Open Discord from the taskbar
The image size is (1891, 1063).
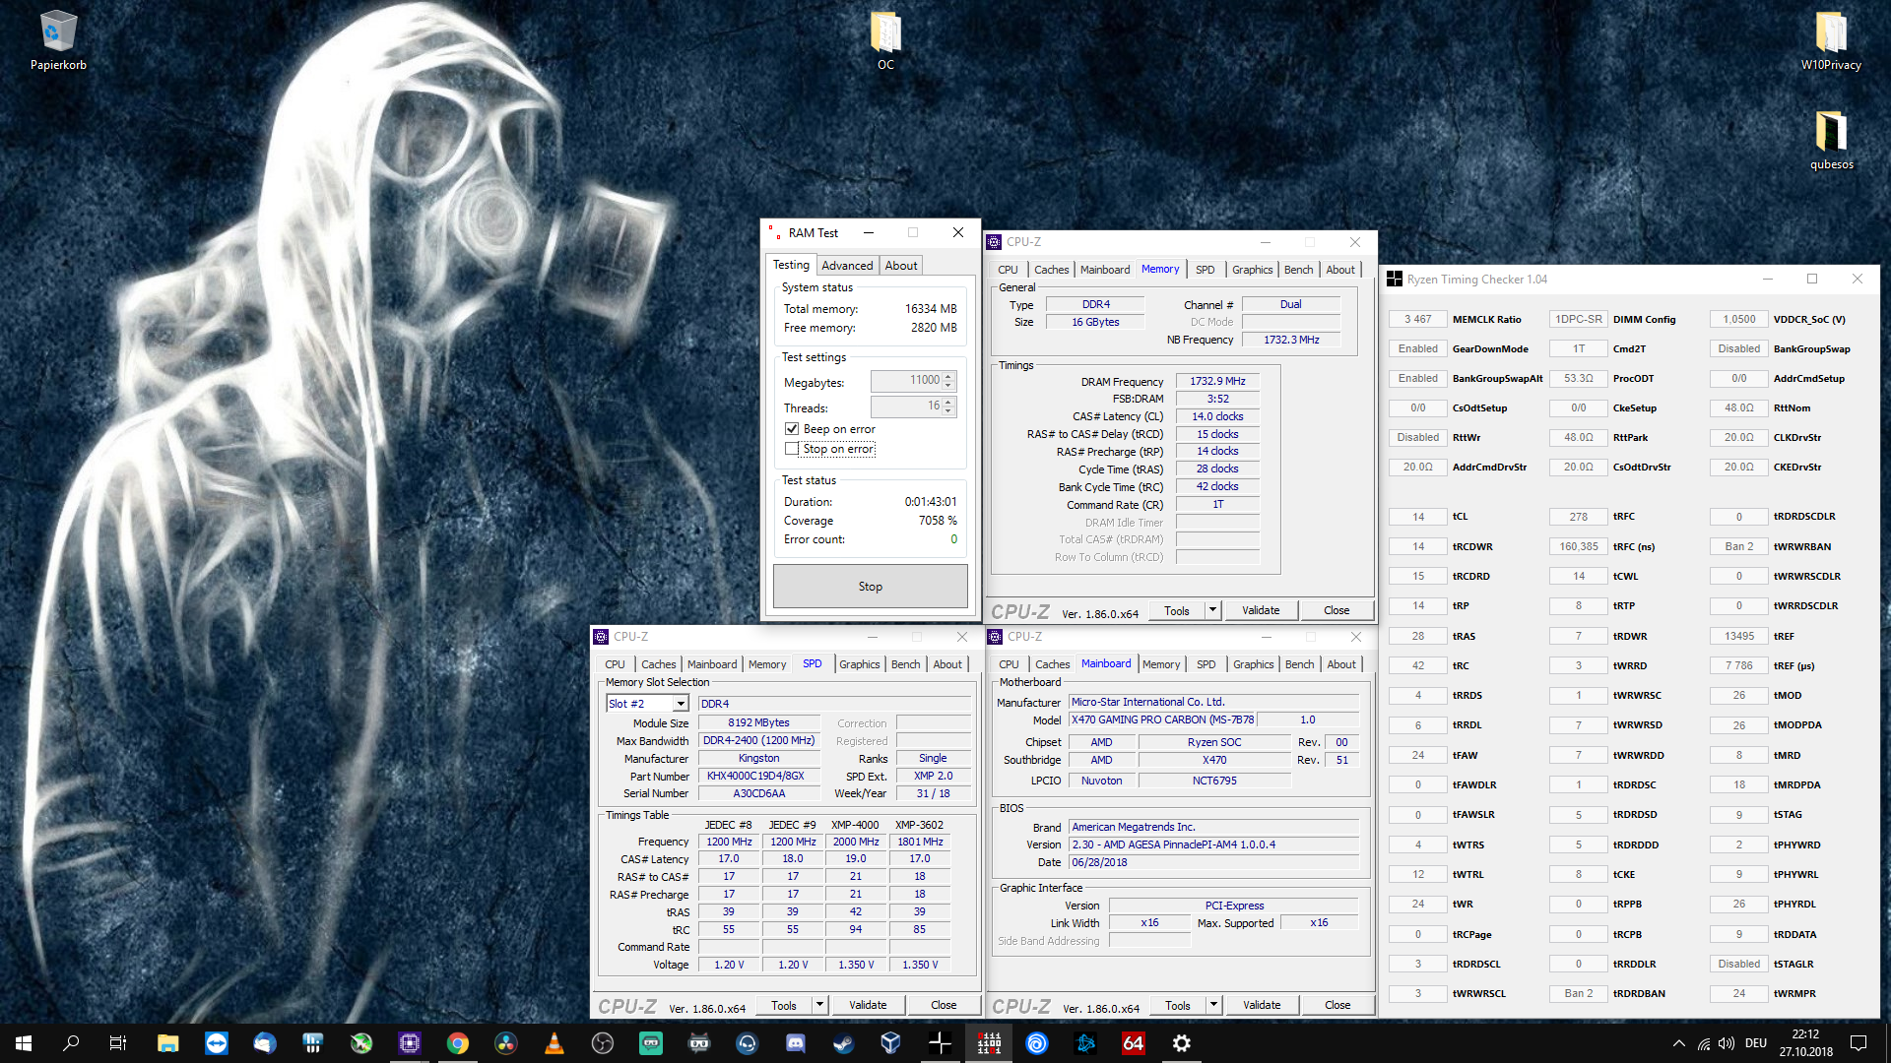(796, 1043)
